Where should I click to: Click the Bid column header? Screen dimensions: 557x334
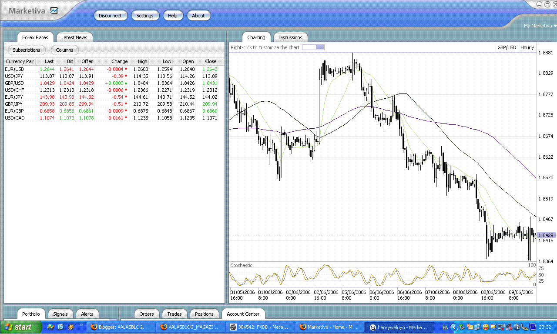coord(65,61)
